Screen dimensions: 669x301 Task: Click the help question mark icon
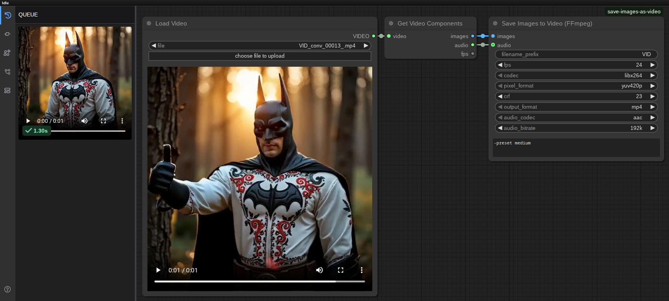[7, 289]
